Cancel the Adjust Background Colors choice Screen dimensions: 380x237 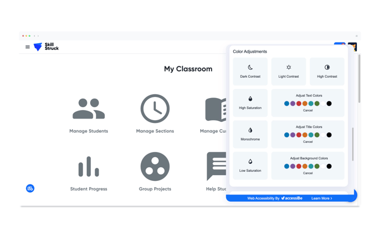pos(308,173)
